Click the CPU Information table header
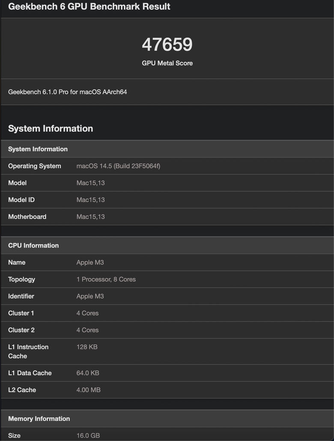Viewport: 334px width, 441px height. tap(167, 246)
